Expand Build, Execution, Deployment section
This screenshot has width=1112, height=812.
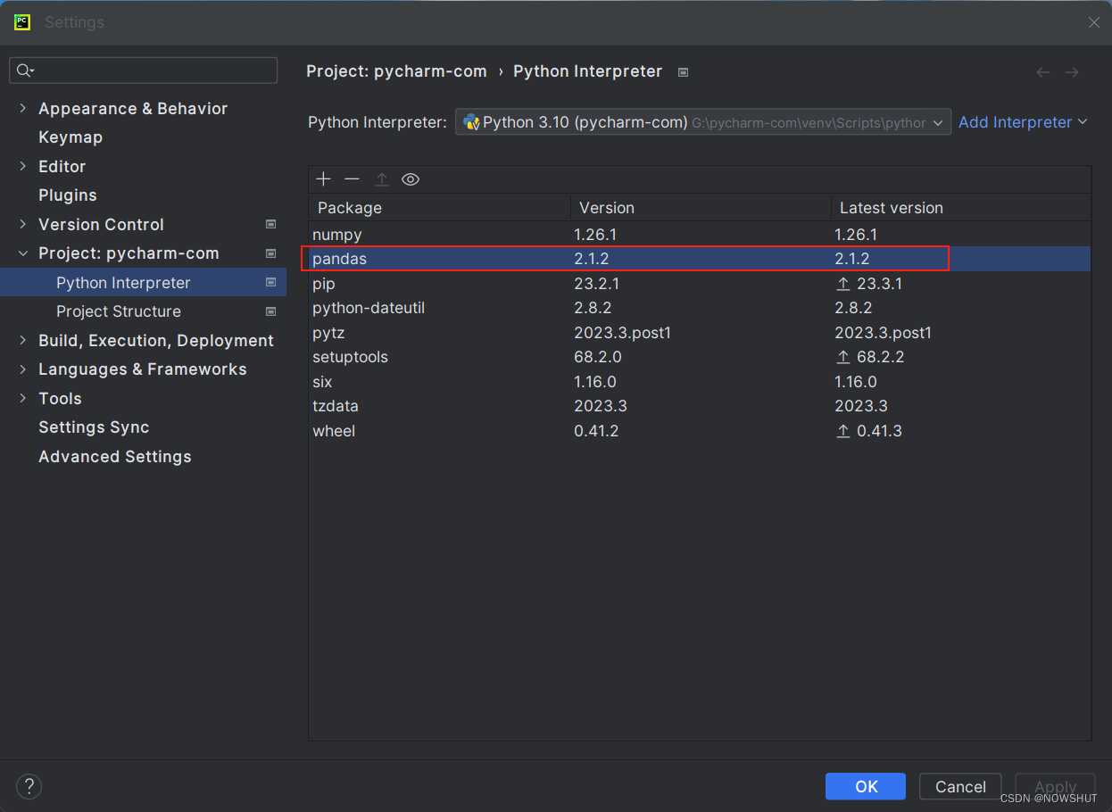(23, 340)
